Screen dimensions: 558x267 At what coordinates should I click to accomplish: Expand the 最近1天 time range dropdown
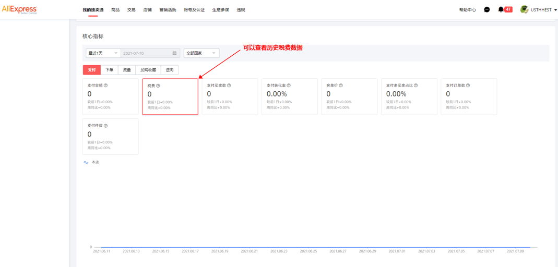(103, 53)
